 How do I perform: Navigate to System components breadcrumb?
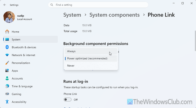click(x=115, y=15)
